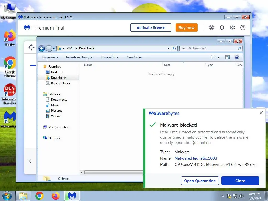Open Explorer help icon

(x=237, y=57)
